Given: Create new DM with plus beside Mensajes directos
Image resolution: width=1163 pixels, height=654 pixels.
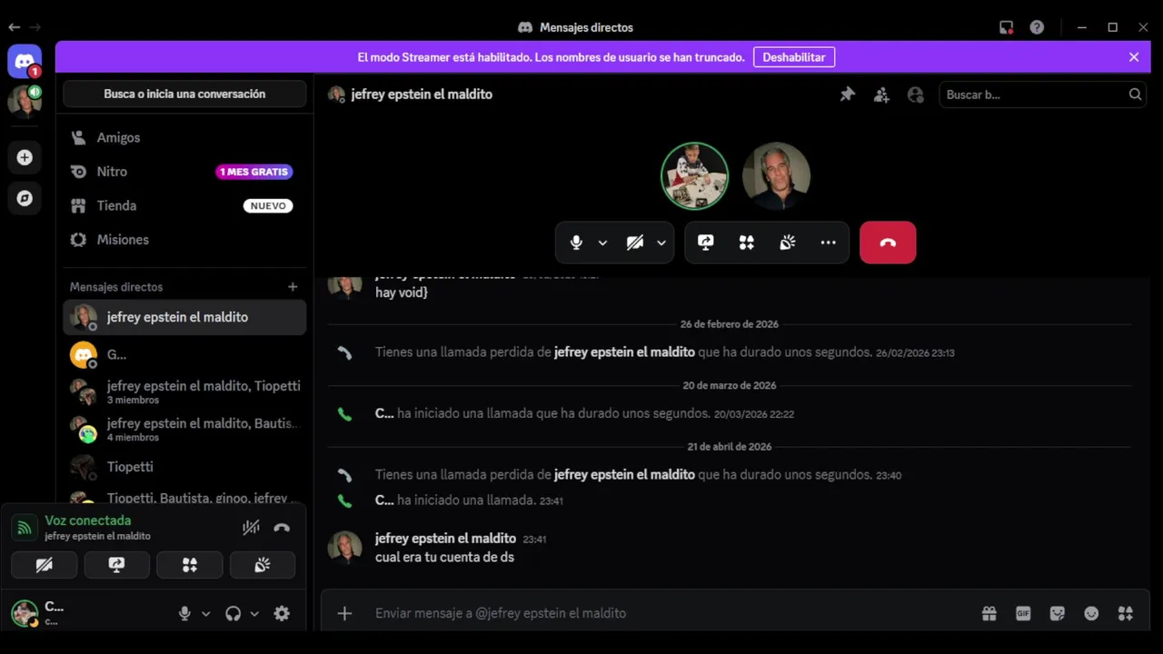Looking at the screenshot, I should (293, 287).
